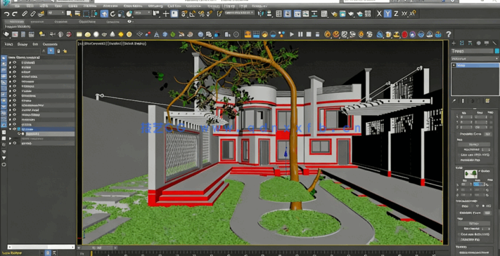Click the Plane primitive icon

(x=139, y=34)
